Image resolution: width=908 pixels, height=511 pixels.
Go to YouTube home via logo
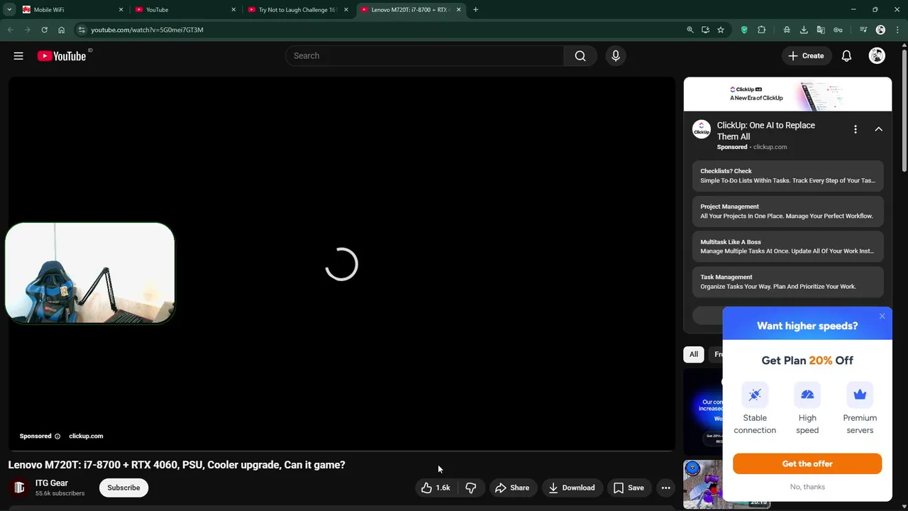pyautogui.click(x=62, y=56)
